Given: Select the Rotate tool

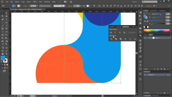Looking at the screenshot, I should 2,32.
